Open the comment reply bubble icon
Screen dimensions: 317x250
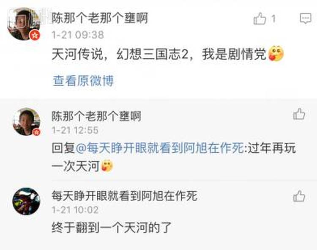[x=305, y=19]
